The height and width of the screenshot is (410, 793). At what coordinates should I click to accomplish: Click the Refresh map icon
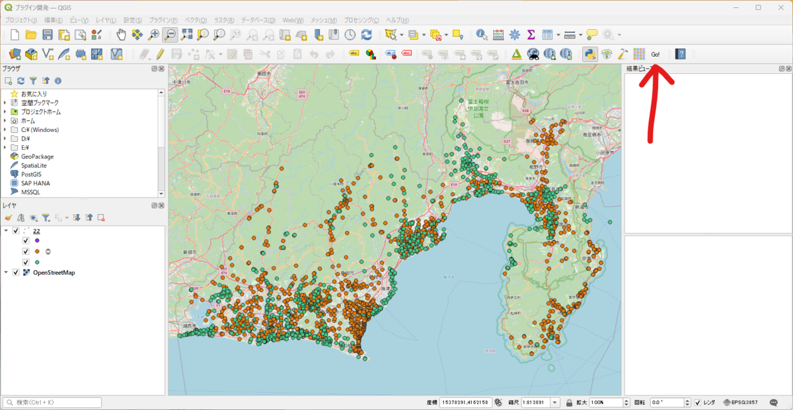(366, 34)
